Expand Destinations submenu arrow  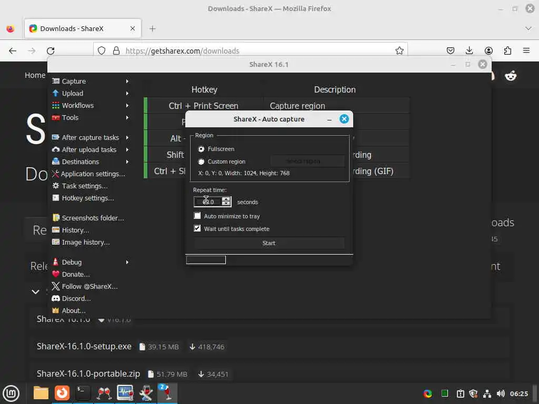127,161
